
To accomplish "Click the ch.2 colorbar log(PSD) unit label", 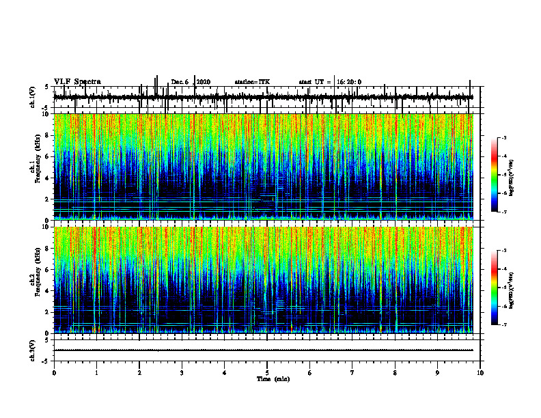I will click(x=512, y=290).
